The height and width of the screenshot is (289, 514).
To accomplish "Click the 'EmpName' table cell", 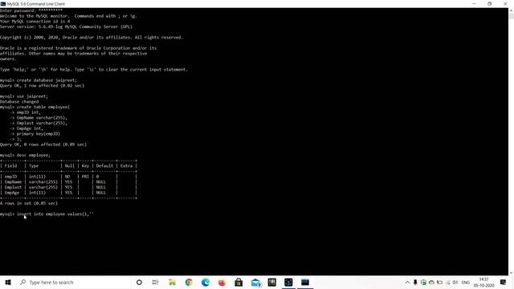I will [x=13, y=182].
